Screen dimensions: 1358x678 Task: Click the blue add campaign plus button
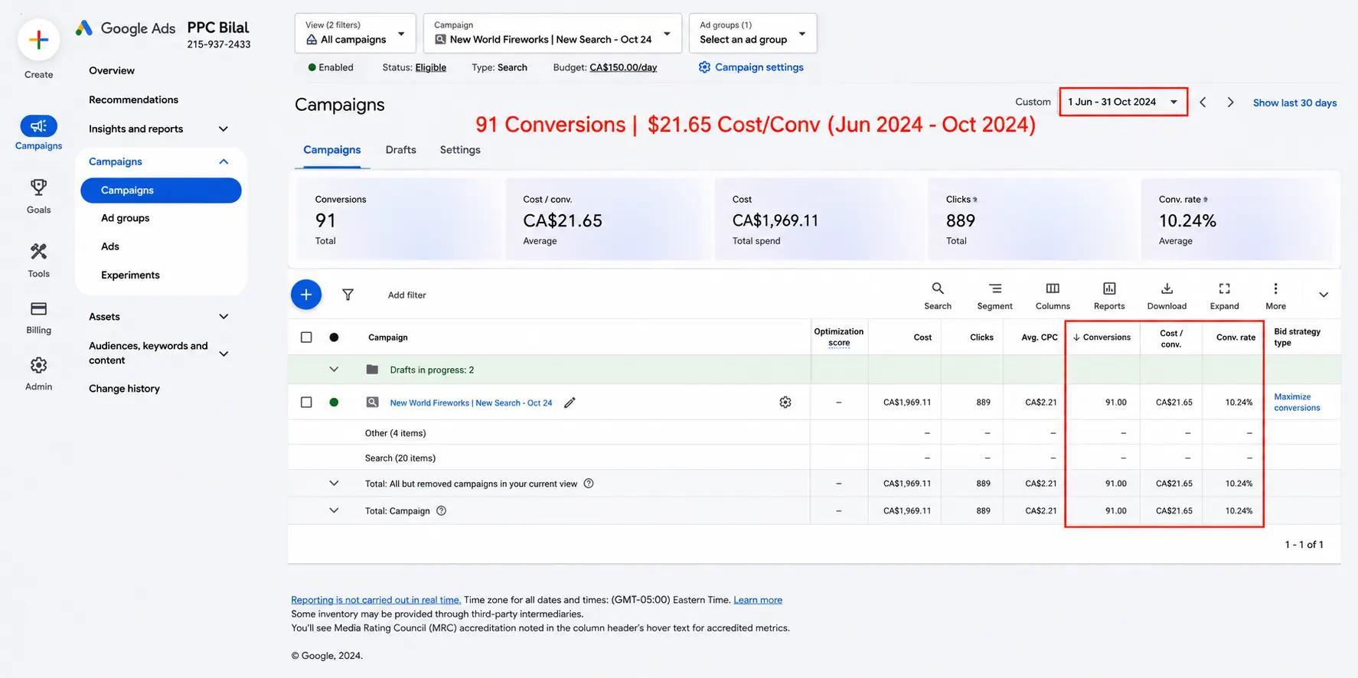point(306,295)
